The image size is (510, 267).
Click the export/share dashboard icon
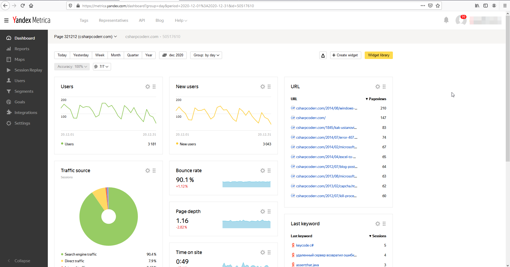pyautogui.click(x=323, y=55)
